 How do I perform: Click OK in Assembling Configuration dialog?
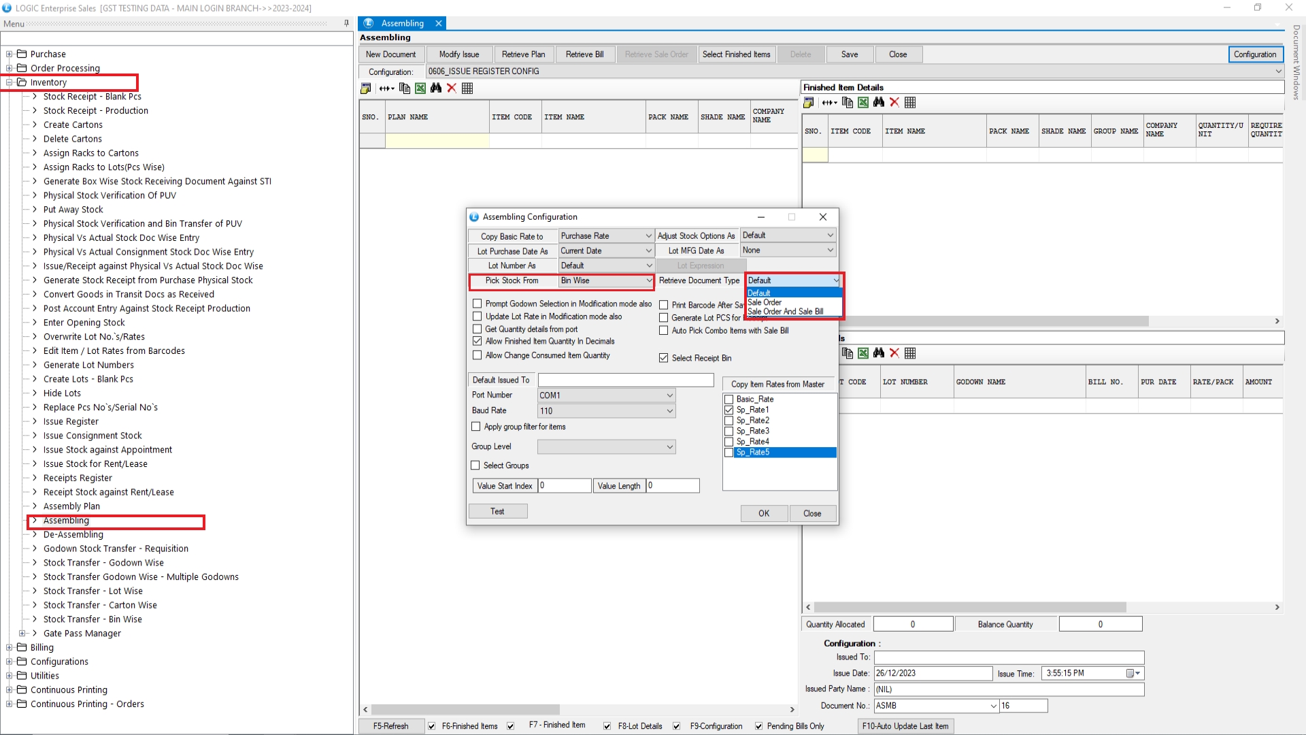point(764,514)
